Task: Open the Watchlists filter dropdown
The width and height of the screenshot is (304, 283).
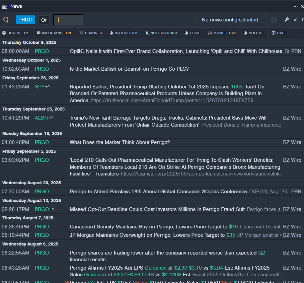Action: (123, 33)
